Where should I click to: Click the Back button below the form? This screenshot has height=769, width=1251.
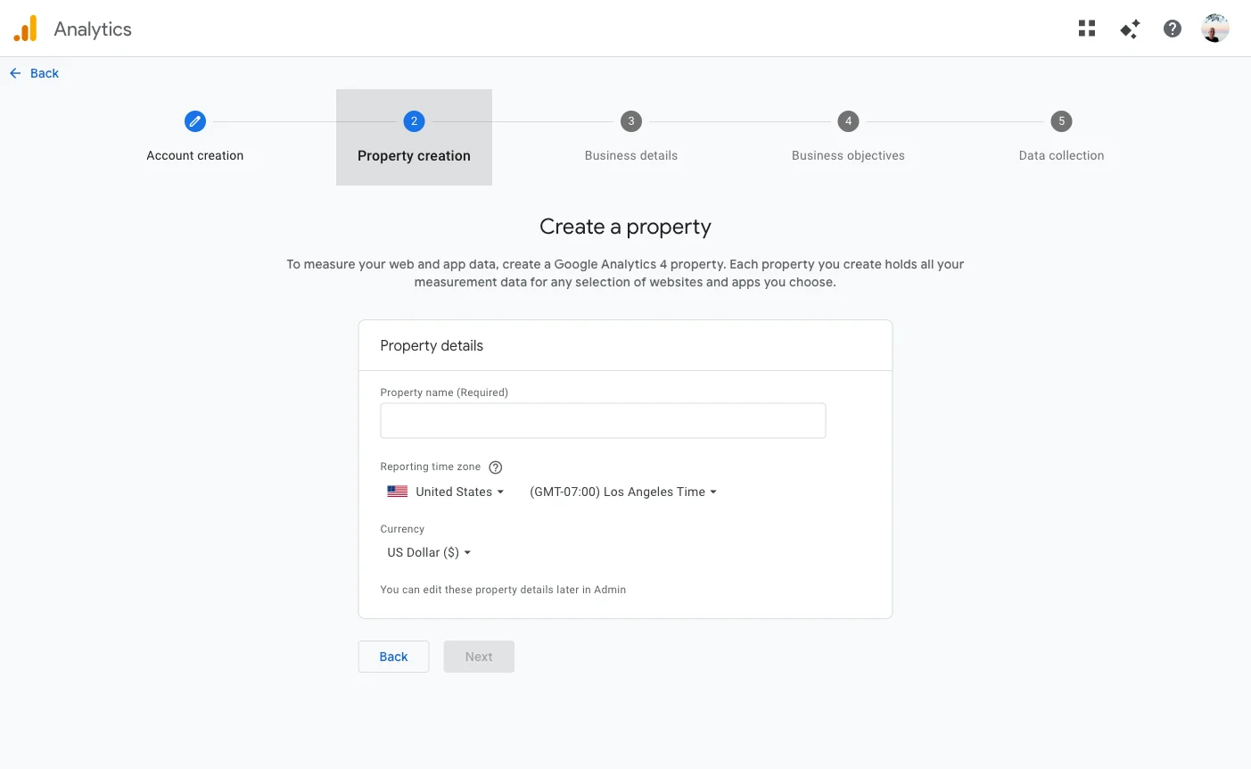point(393,657)
